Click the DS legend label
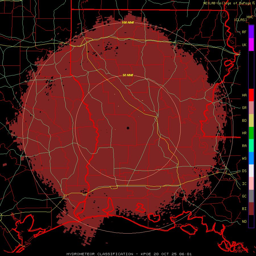256x256 pixels. point(244,171)
